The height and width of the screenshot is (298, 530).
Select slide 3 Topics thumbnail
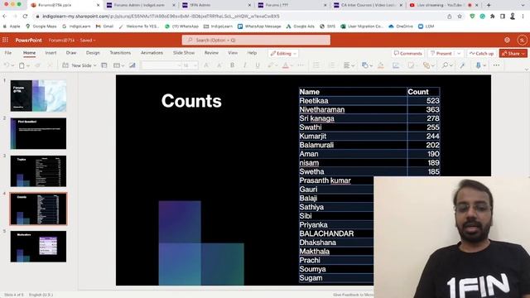[38, 171]
